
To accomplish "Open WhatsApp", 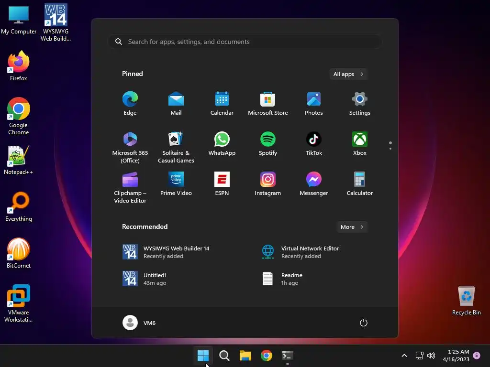I will click(222, 144).
